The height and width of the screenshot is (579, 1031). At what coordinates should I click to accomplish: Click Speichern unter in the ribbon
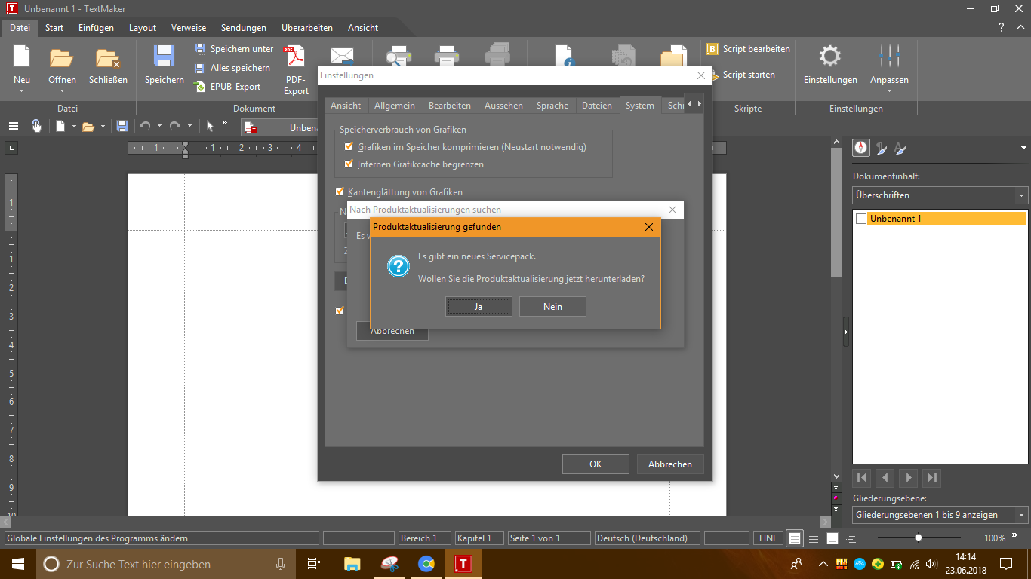pyautogui.click(x=234, y=49)
